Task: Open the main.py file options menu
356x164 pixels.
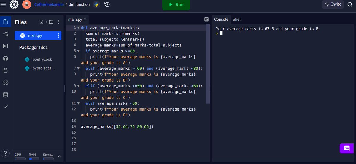Action: [x=58, y=35]
